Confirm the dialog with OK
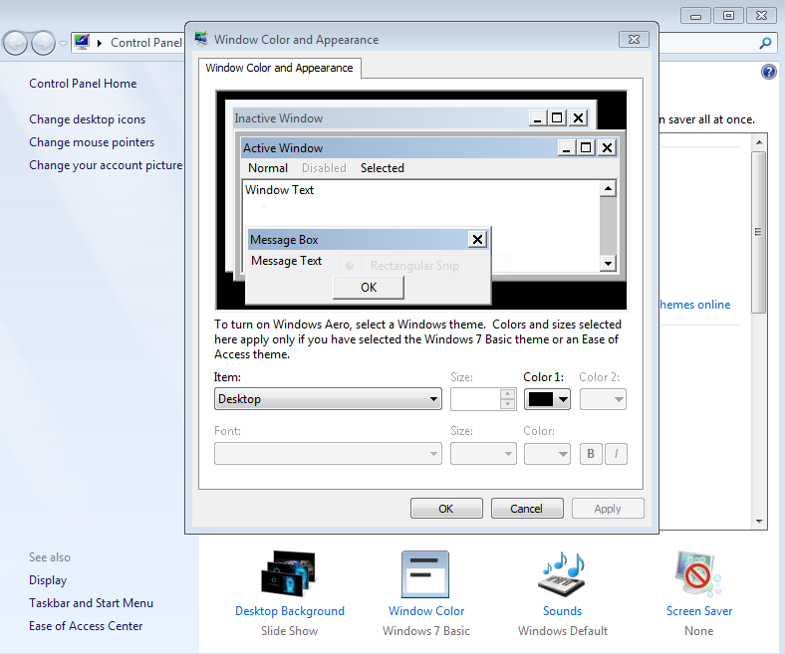The height and width of the screenshot is (654, 785). click(x=446, y=509)
